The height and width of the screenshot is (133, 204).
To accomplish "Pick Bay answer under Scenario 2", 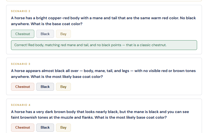I will [63, 34].
